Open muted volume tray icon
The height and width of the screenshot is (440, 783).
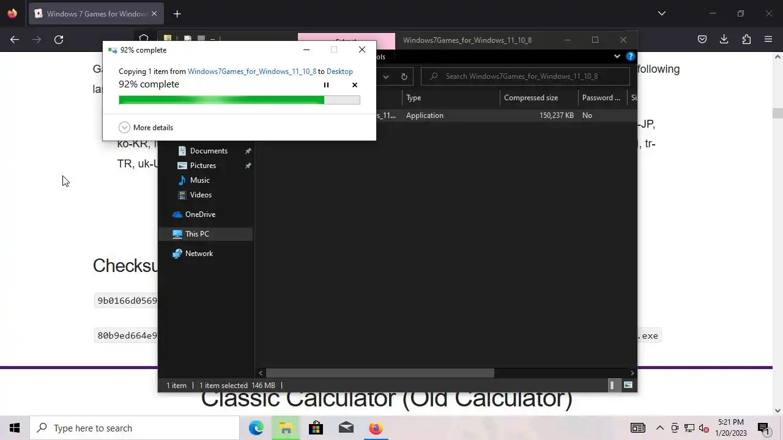tap(704, 428)
